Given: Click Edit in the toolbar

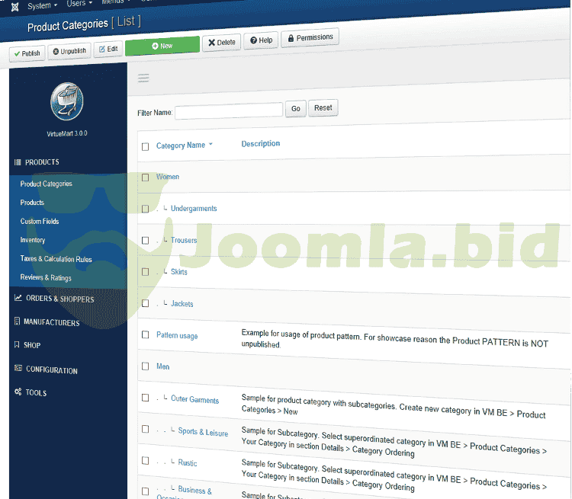Looking at the screenshot, I should 108,49.
